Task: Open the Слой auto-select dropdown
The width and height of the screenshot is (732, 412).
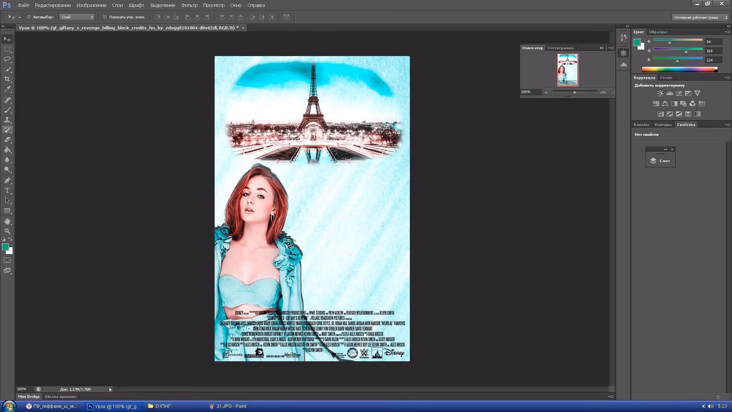Action: 77,17
